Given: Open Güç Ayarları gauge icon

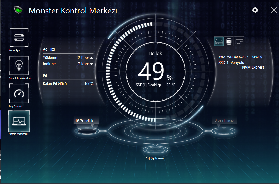Looking at the screenshot, I should [x=19, y=93].
